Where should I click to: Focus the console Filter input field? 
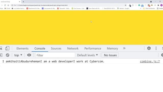pos(55,55)
